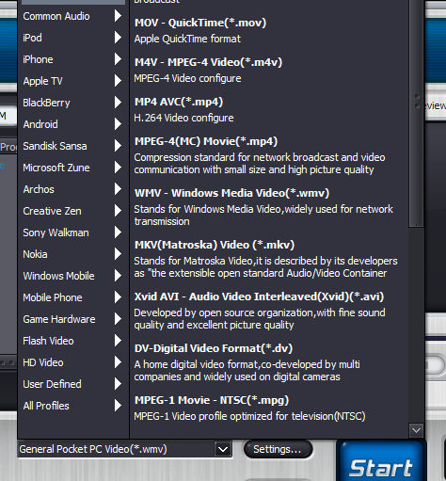Open the Settings... dialog
Viewport: 446px width, 481px height.
[x=278, y=449]
